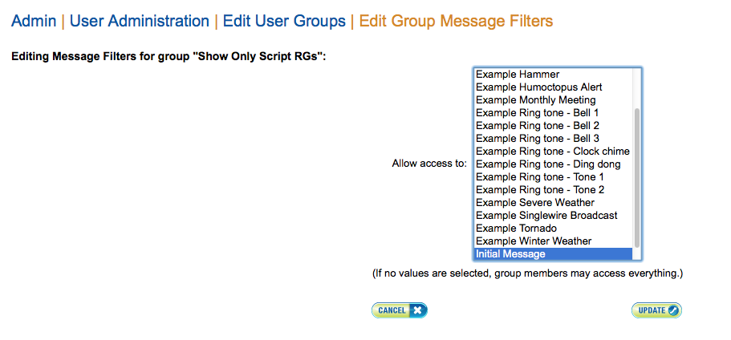This screenshot has height=340, width=731.
Task: Pick Example Ring tone - Clock chime
Action: click(554, 152)
